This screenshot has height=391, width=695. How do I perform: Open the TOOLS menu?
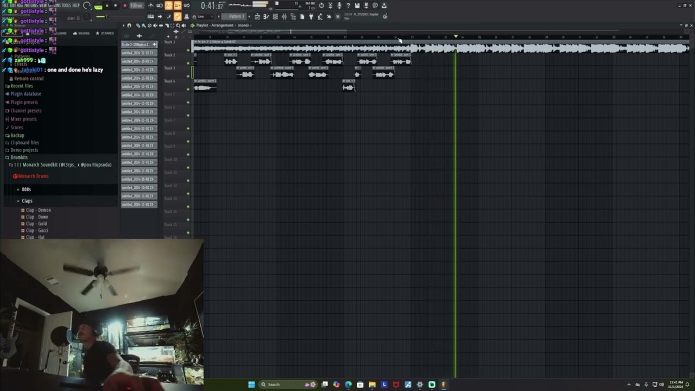point(67,5)
